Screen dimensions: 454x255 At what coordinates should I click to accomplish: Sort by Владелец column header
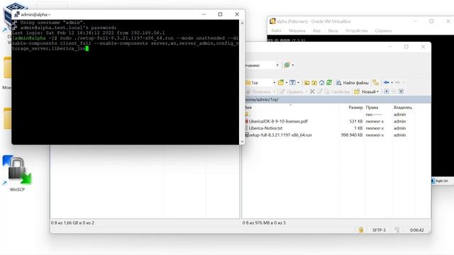click(403, 107)
